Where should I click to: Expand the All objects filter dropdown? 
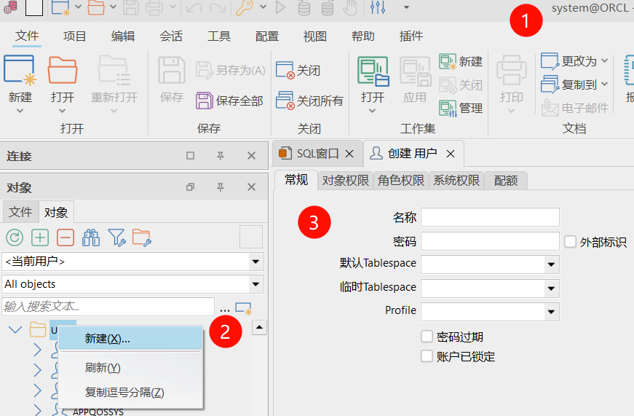[x=255, y=284]
